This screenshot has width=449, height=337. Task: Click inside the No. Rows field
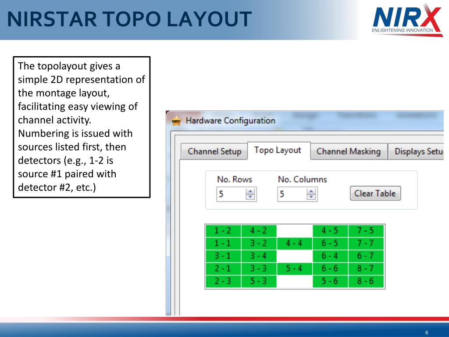(232, 194)
